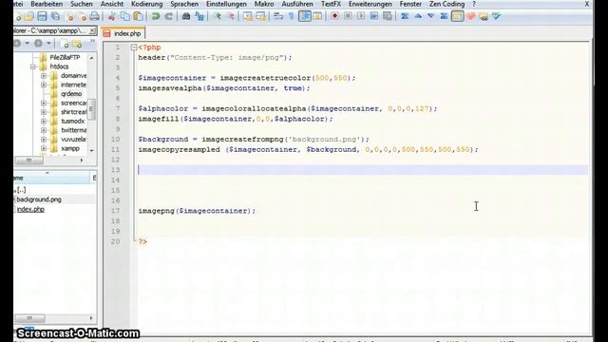
Task: Click the Open file folder icon
Action: coord(29,16)
